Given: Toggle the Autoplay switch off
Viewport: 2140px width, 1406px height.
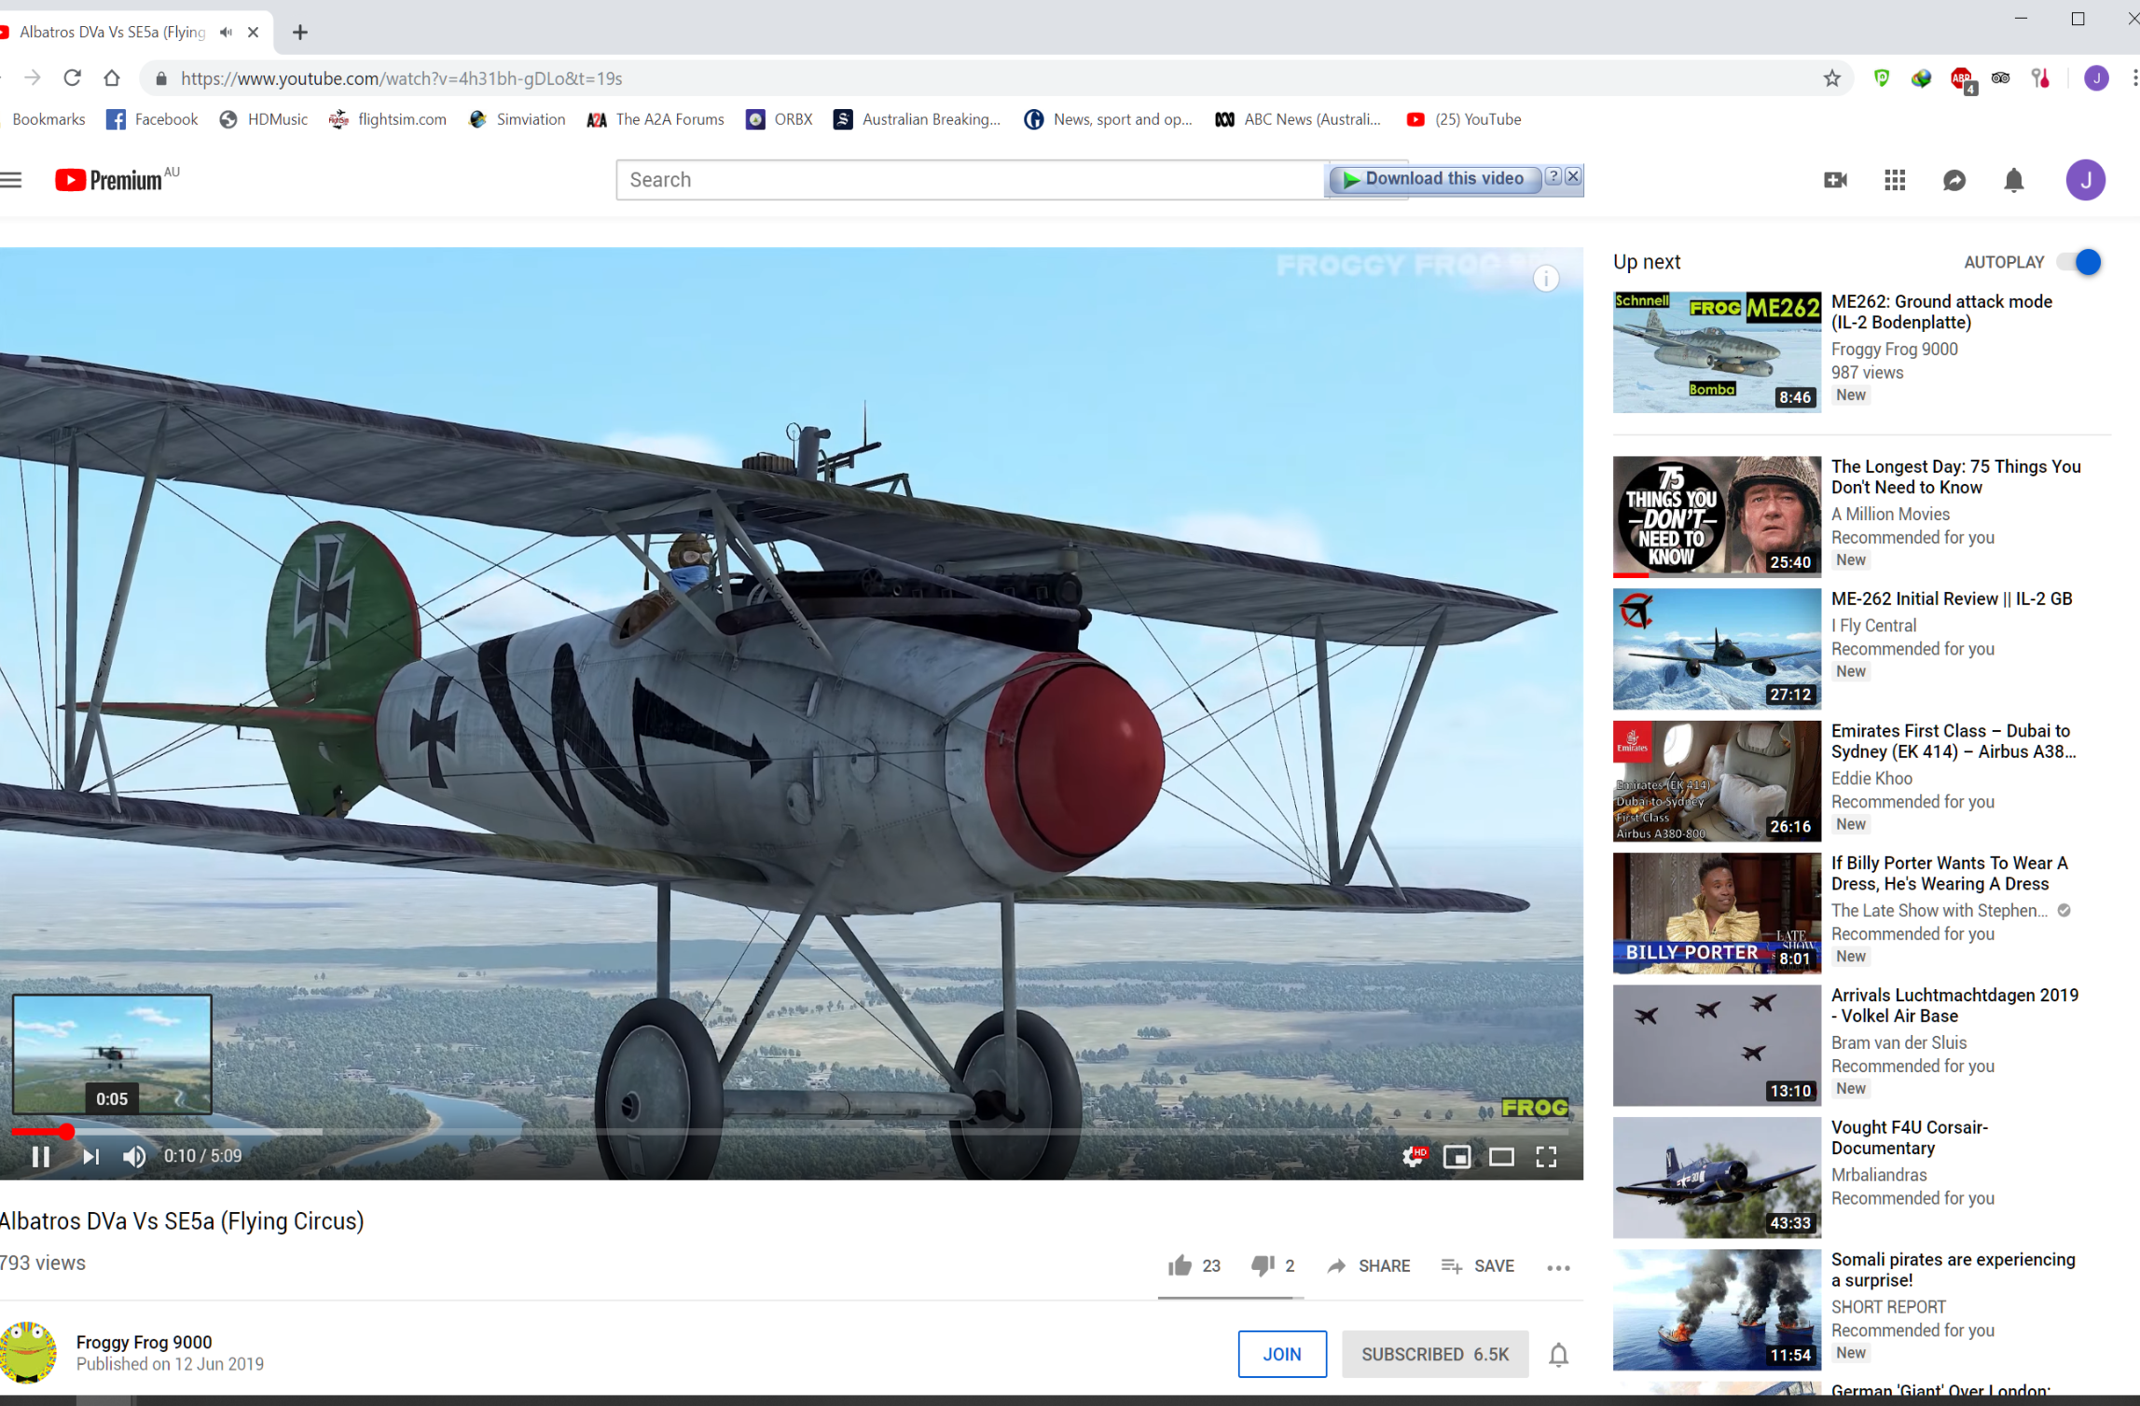Looking at the screenshot, I should tap(2080, 262).
